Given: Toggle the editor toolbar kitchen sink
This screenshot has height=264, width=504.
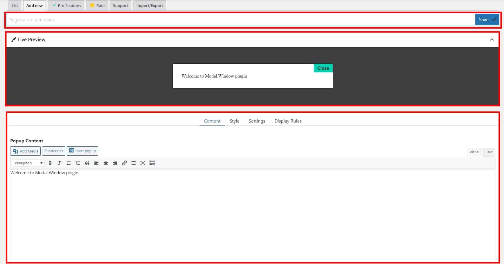Looking at the screenshot, I should [x=152, y=163].
